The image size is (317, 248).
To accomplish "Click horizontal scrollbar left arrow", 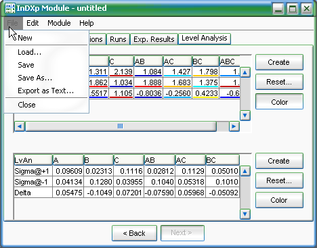I will coord(20,126).
